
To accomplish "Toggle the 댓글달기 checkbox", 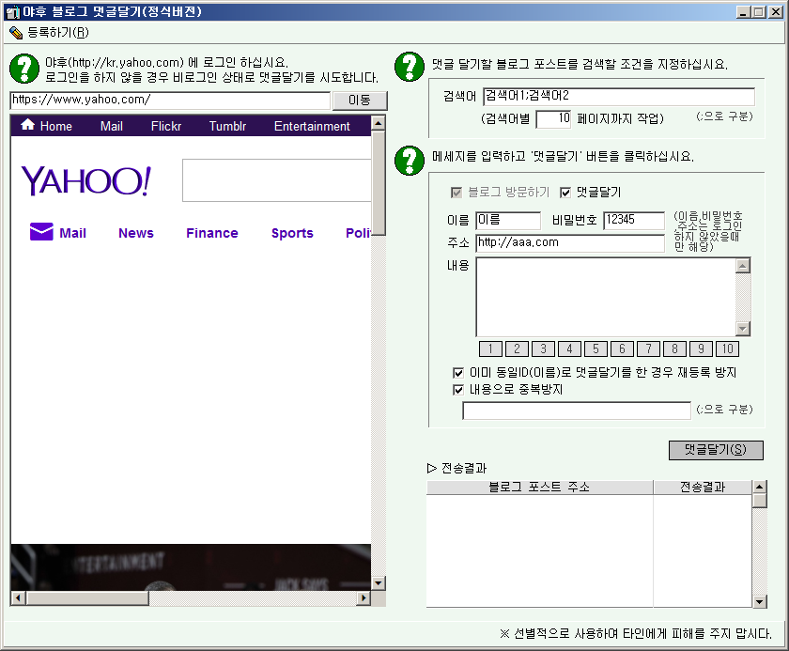I will click(565, 193).
